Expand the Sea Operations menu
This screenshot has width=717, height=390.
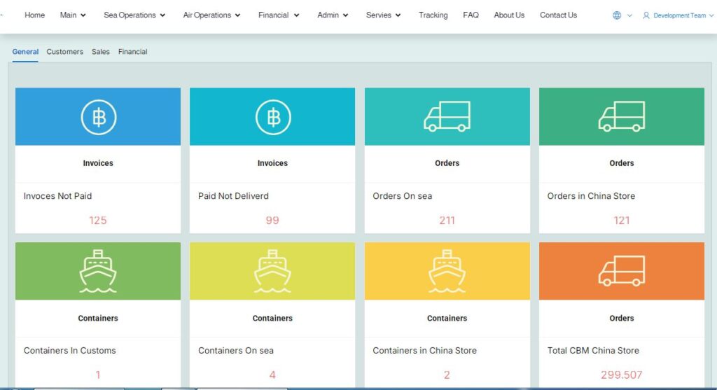coord(134,15)
